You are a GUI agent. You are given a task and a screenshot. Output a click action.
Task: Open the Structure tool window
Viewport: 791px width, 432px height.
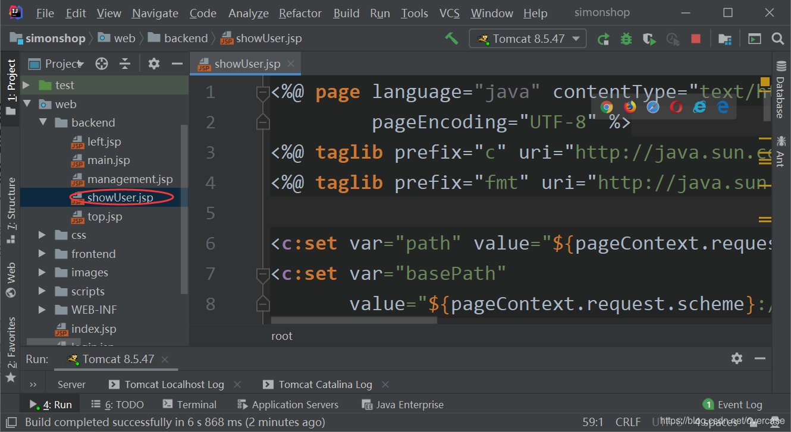coord(11,211)
